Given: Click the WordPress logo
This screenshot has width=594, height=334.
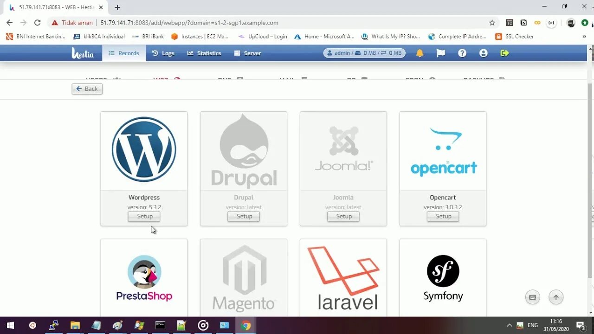Looking at the screenshot, I should tap(144, 149).
